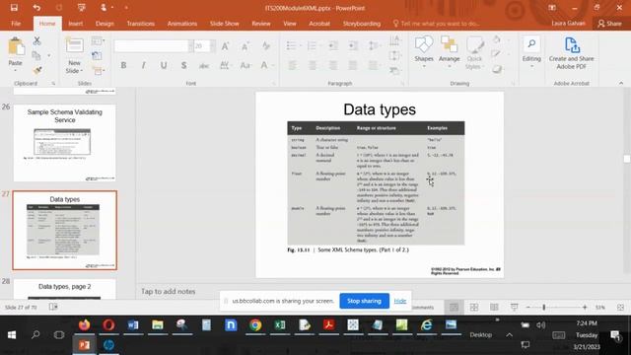The image size is (631, 355).
Task: Open Google Chrome from the taskbar
Action: coord(255,325)
